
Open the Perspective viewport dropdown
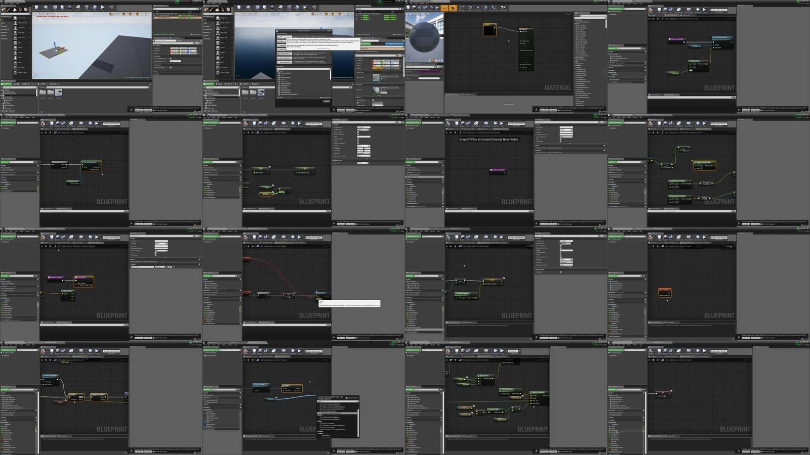pyautogui.click(x=42, y=13)
